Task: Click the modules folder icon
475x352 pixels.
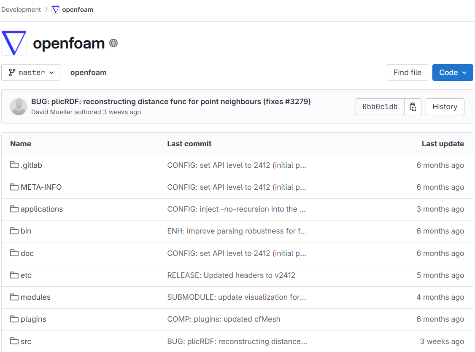Action: click(14, 297)
